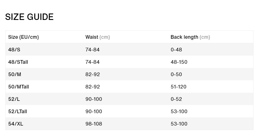
Task: Select the 54/XL size cell
Action: [16, 124]
